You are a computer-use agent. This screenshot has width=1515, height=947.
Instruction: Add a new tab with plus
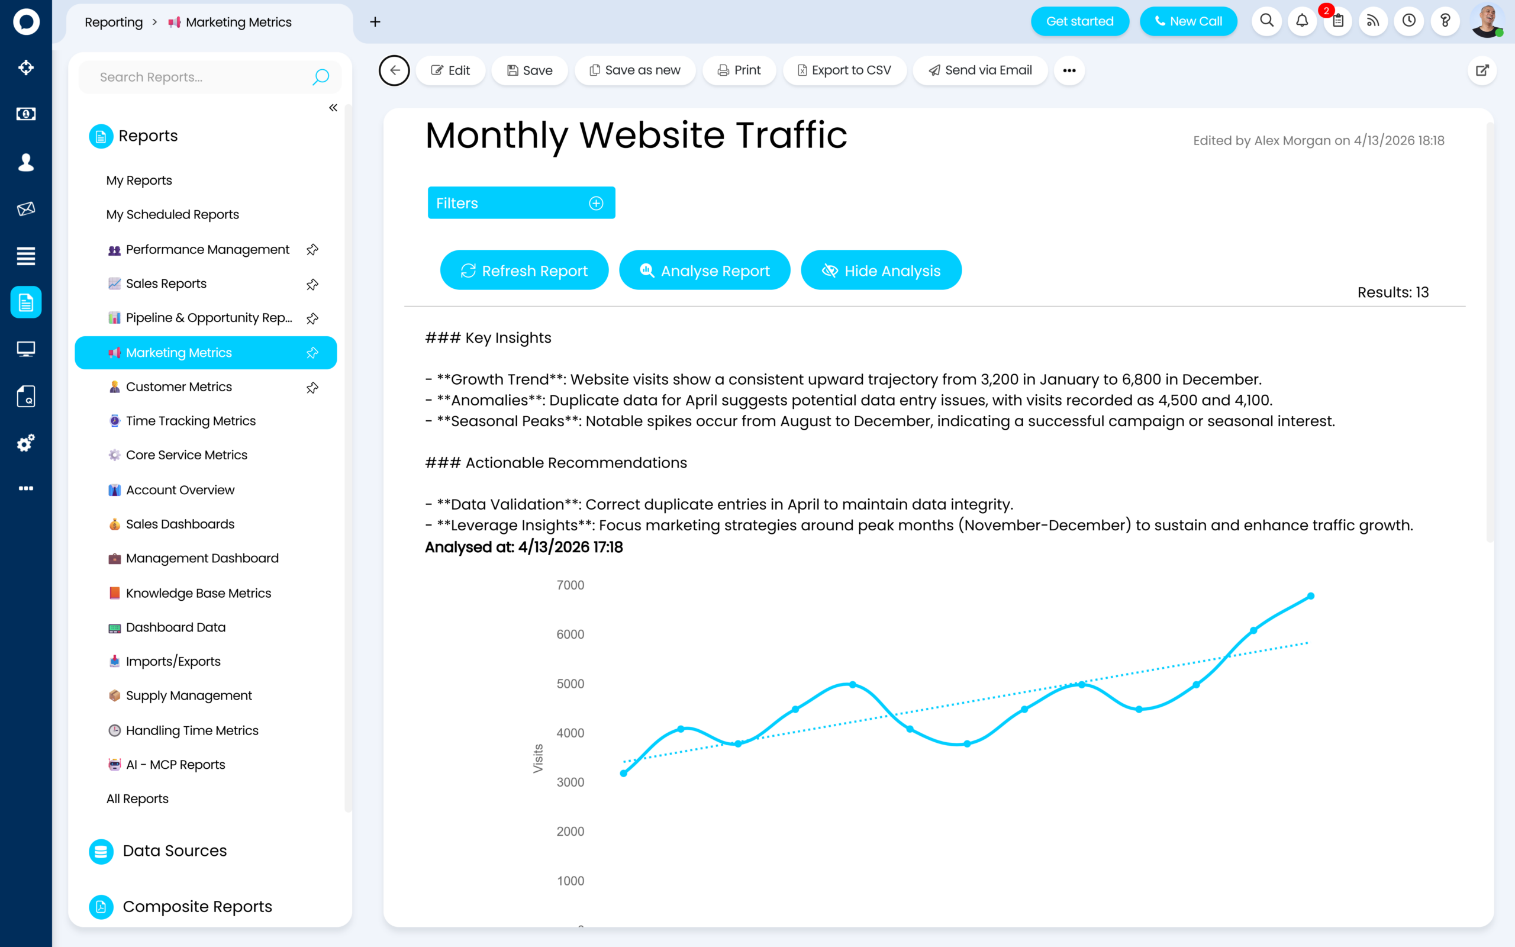tap(375, 22)
